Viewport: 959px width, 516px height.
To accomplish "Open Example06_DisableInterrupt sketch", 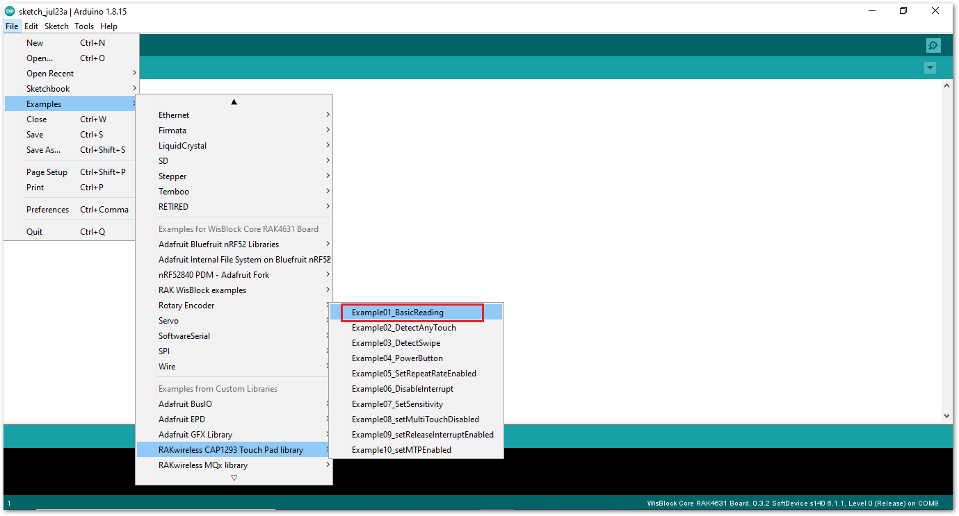I will click(416, 389).
